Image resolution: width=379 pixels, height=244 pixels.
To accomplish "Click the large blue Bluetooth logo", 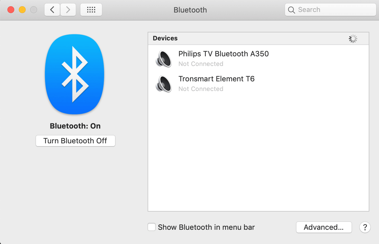I will pyautogui.click(x=75, y=75).
